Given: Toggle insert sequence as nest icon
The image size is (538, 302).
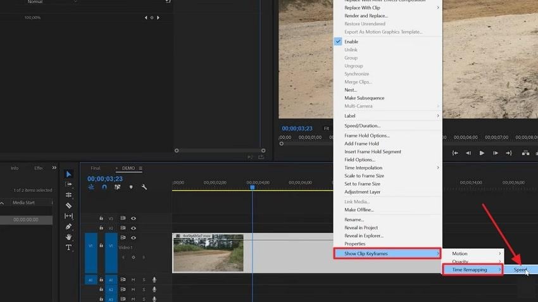Looking at the screenshot, I should tap(91, 187).
